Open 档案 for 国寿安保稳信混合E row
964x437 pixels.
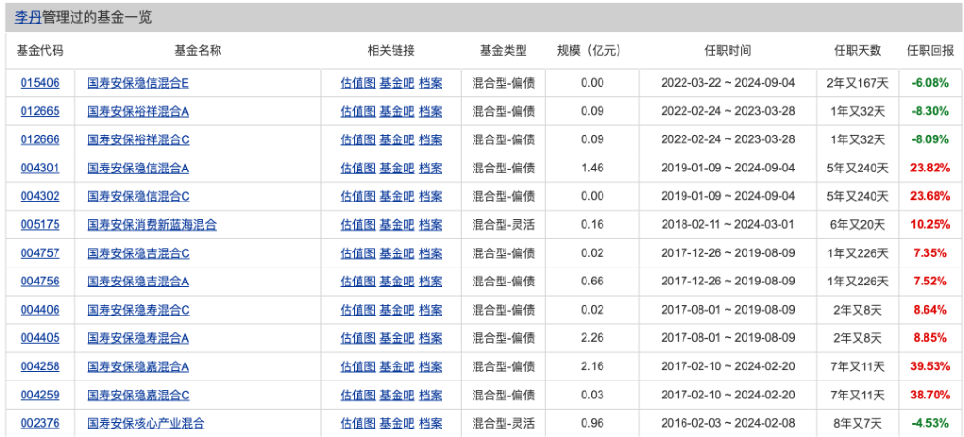pyautogui.click(x=430, y=83)
